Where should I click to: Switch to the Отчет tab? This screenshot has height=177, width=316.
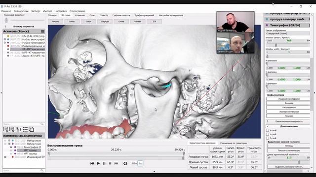[x=92, y=15]
